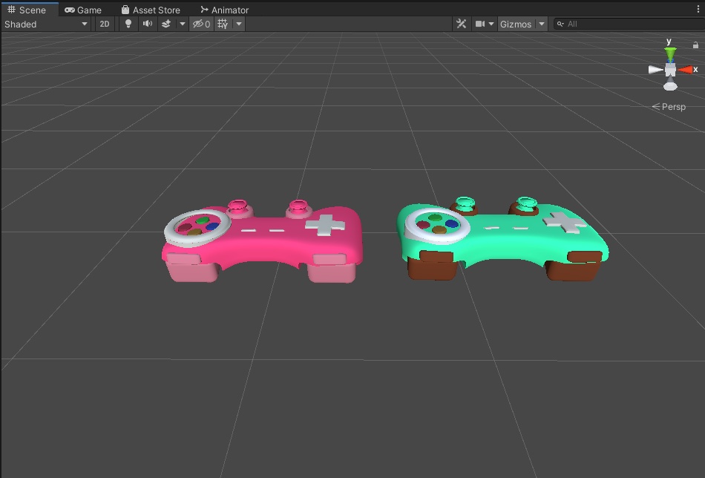Click the All search field
The image size is (705, 478).
coord(594,24)
